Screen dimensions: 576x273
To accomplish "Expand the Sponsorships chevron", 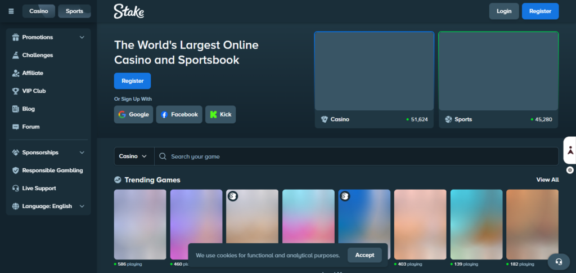I will pos(82,153).
